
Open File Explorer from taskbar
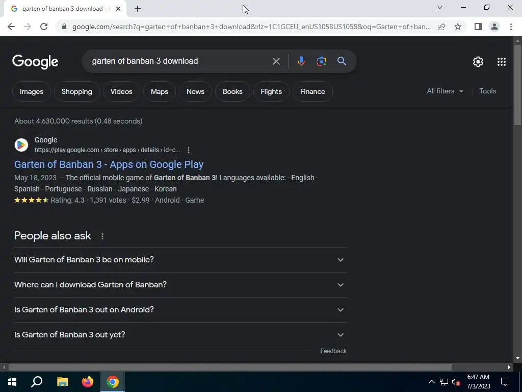pos(62,382)
